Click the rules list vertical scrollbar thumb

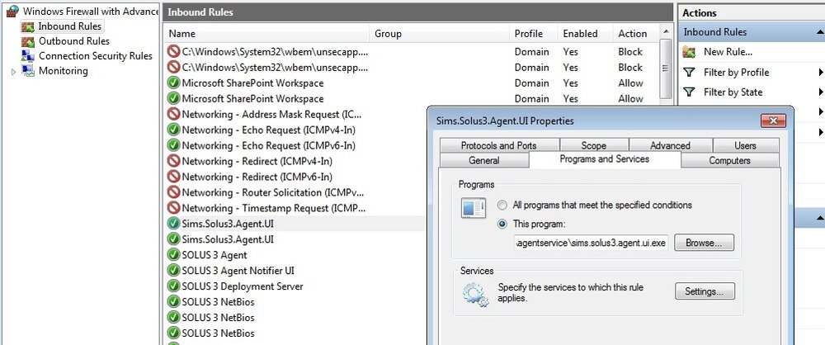(666, 69)
